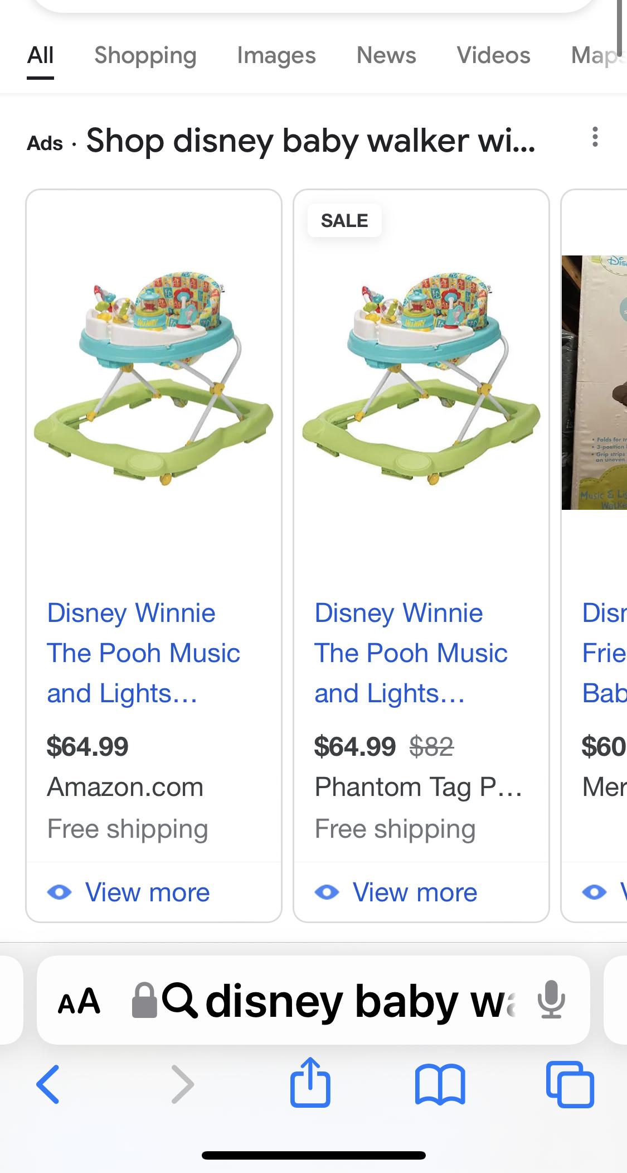The height and width of the screenshot is (1173, 627).
Task: Tap the Safari back arrow
Action: (x=48, y=1085)
